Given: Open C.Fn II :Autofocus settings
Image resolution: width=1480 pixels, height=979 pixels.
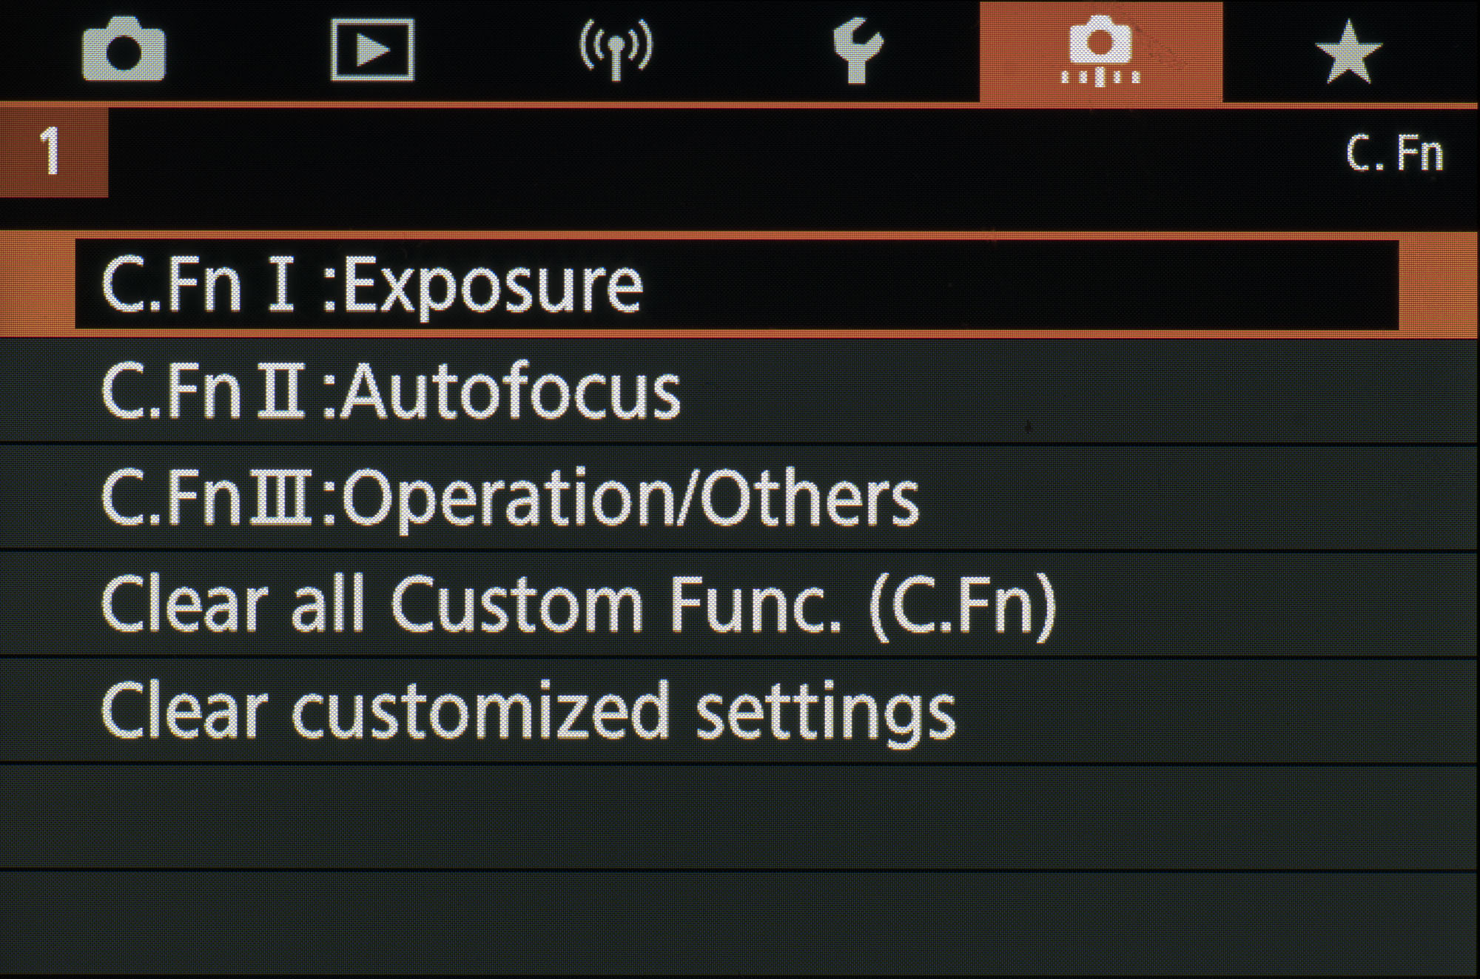Looking at the screenshot, I should (x=390, y=391).
